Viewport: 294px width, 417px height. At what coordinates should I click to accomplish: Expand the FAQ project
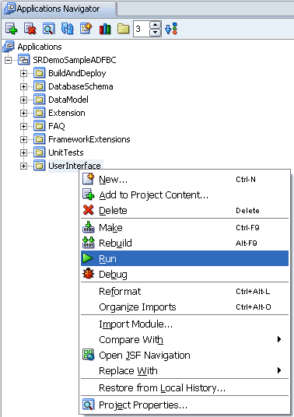(23, 126)
